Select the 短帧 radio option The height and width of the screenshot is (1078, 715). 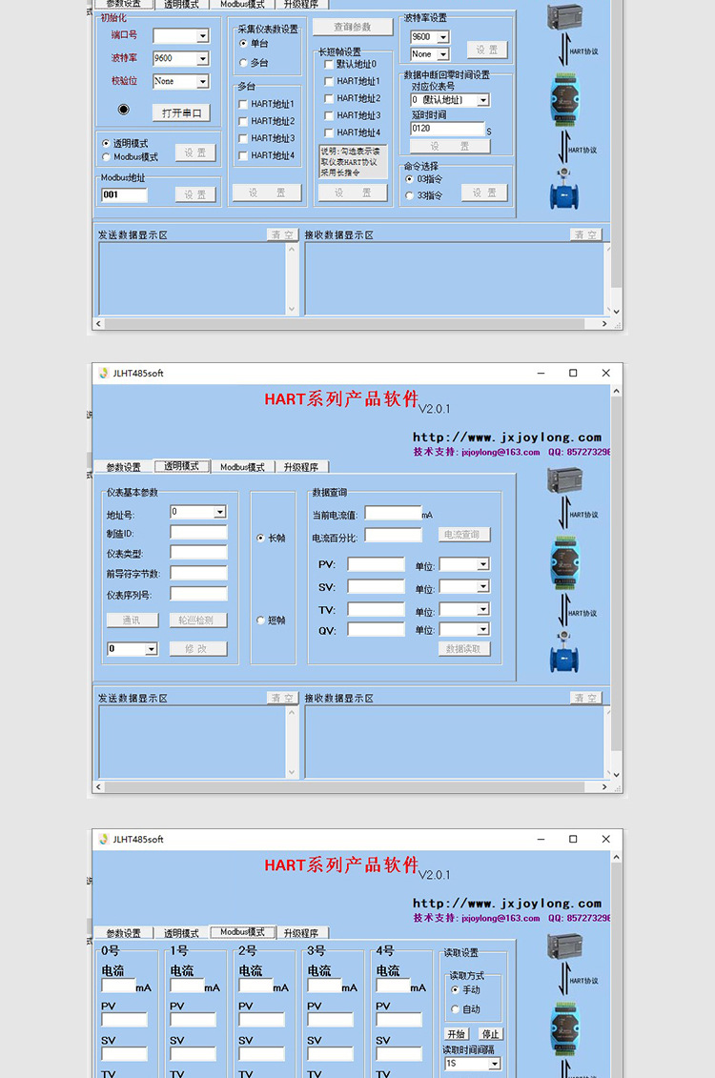coord(260,620)
